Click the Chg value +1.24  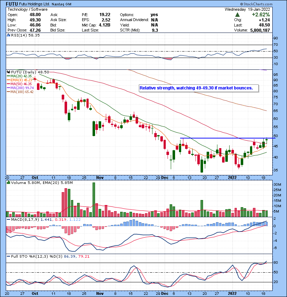click(x=264, y=20)
